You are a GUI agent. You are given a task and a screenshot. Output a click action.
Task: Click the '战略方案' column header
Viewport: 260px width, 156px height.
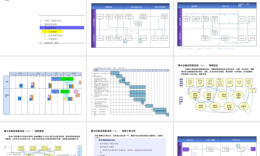[x=109, y=7]
